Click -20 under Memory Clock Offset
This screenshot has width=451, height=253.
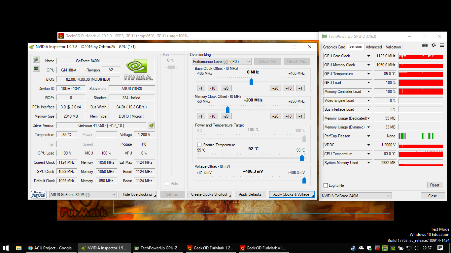226,116
